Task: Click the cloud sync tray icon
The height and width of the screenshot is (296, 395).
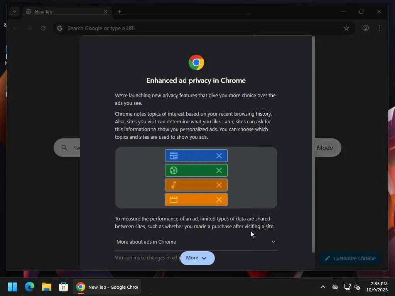Action: click(x=335, y=287)
